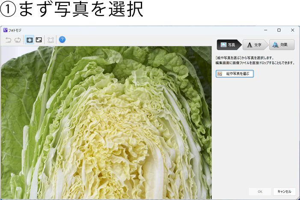Click the フォトモジ app icon in title bar

click(x=5, y=30)
